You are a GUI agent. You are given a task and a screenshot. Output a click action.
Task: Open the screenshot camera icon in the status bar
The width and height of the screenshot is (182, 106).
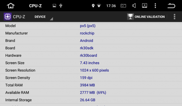tap(123, 6)
